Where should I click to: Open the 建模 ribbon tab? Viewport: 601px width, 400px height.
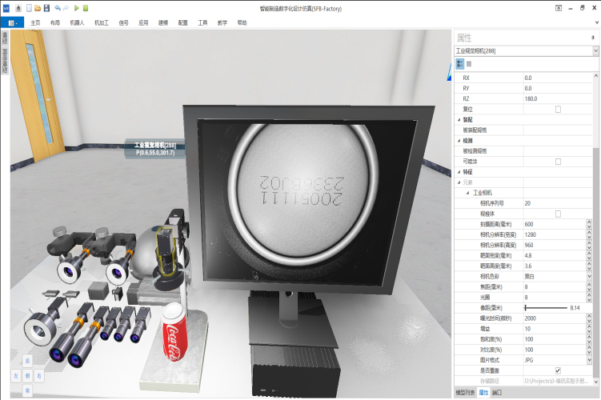point(163,22)
